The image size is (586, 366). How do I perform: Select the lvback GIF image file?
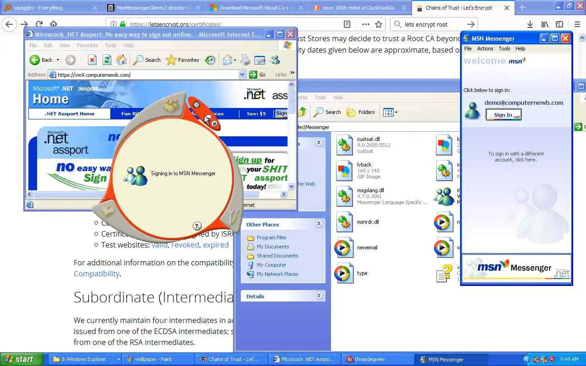[x=358, y=171]
